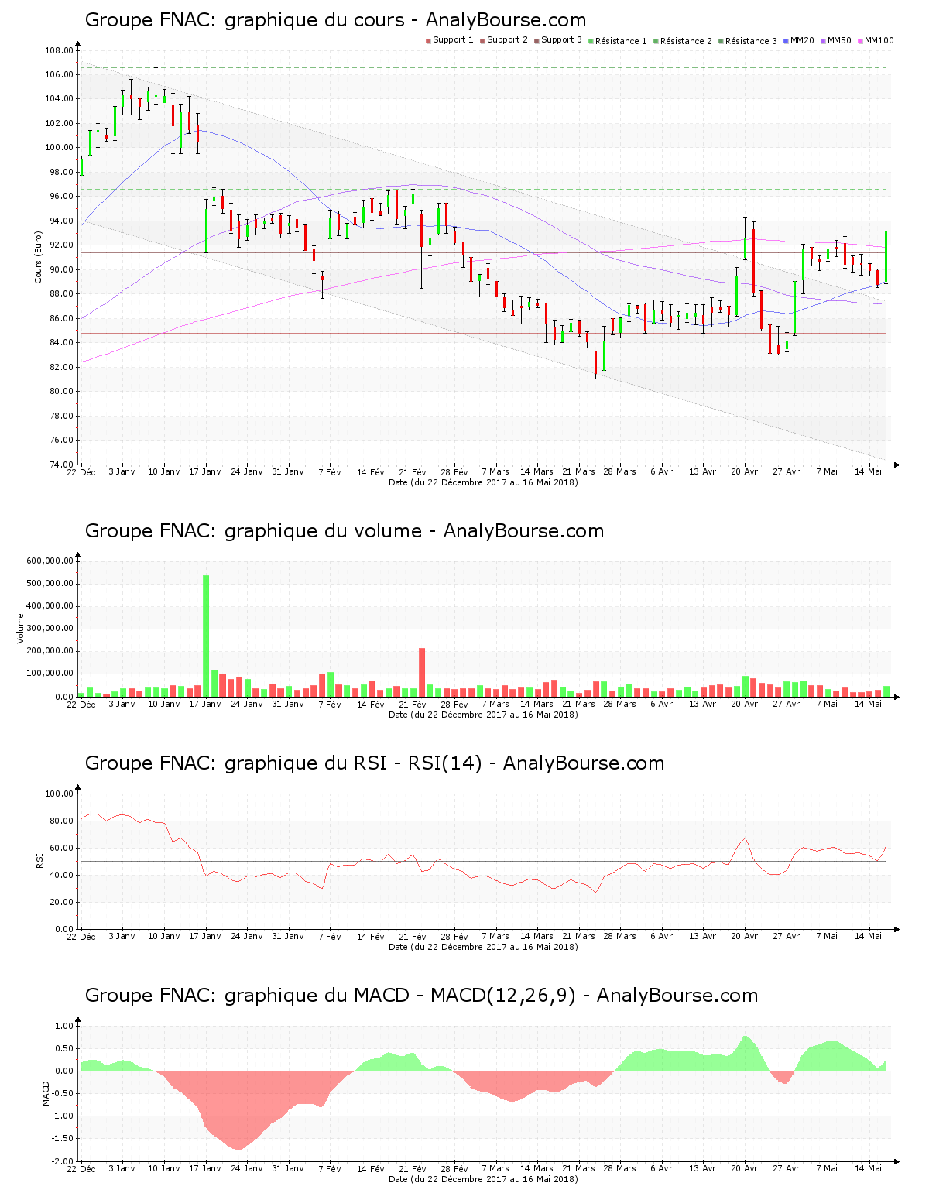The width and height of the screenshot is (929, 1200).
Task: Click the vertical 'RSI' axis label
Action: (39, 860)
